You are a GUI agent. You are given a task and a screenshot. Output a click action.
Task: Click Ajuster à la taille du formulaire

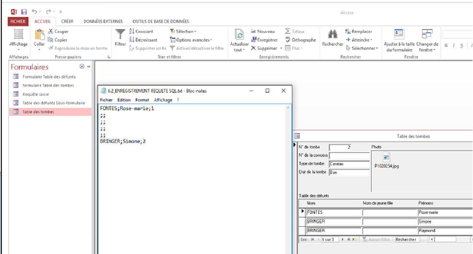tap(399, 40)
